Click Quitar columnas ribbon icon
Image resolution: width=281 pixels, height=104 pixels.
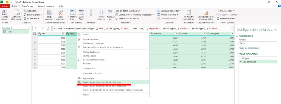[x=61, y=13]
